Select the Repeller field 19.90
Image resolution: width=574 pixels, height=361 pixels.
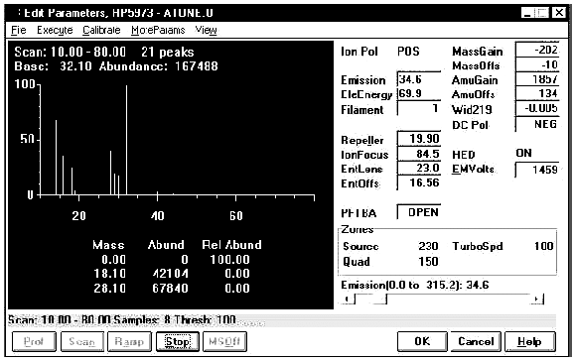(x=419, y=139)
